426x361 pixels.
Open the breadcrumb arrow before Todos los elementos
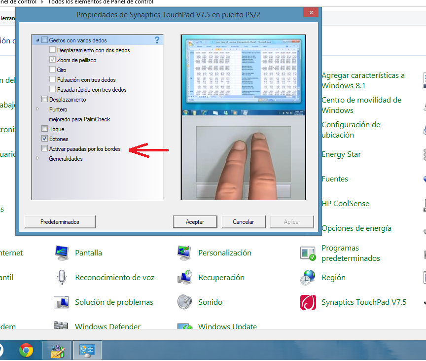(42, 2)
